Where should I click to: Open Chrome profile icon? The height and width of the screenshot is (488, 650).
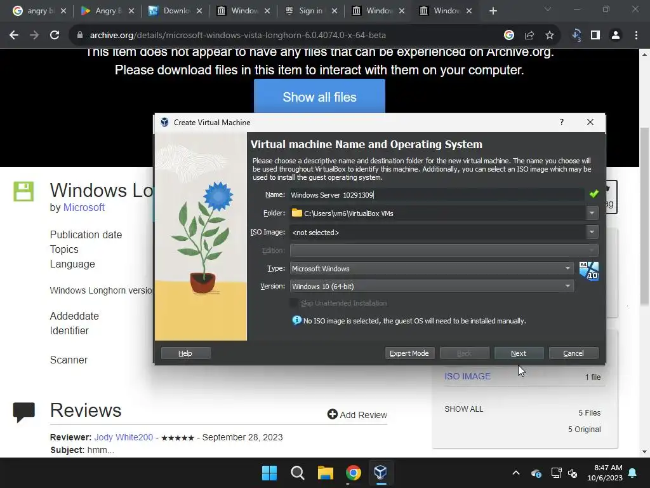coord(616,36)
